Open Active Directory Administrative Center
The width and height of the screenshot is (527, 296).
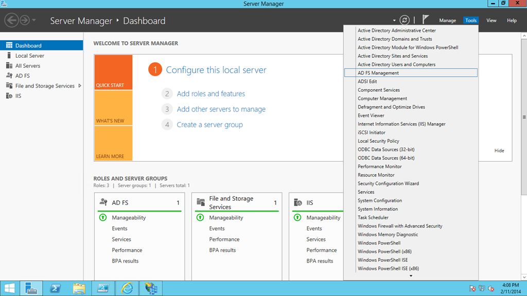click(411, 30)
